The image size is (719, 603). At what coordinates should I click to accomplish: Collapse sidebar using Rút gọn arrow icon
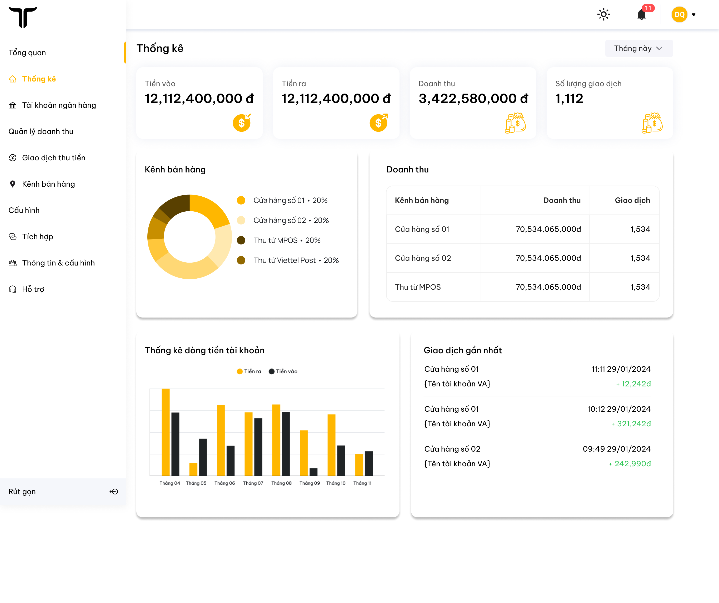pyautogui.click(x=114, y=492)
